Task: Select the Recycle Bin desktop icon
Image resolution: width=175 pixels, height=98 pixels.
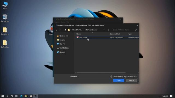Action: click(5, 18)
